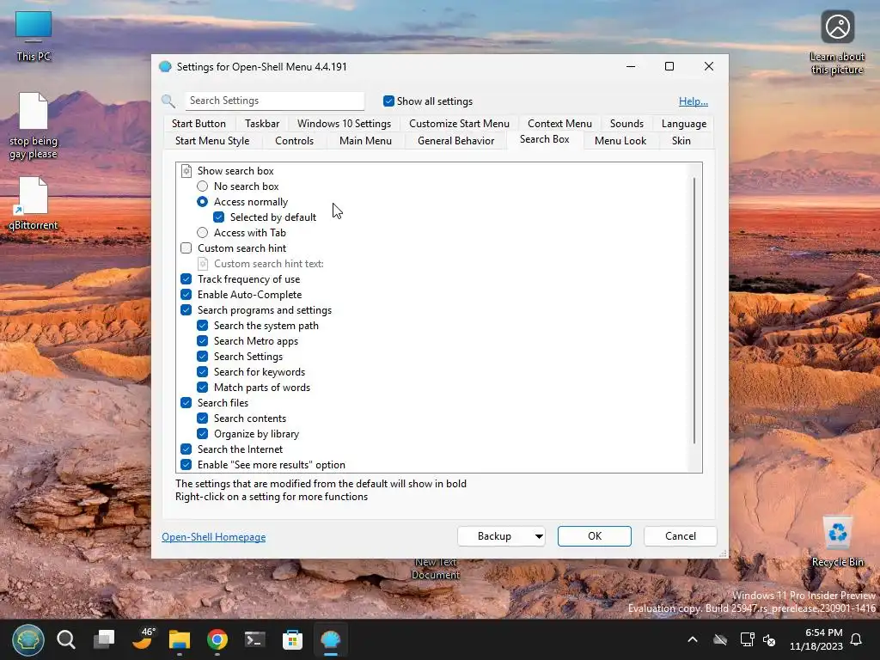Viewport: 880px width, 660px height.
Task: Uncheck Organize by library
Action: [x=203, y=434]
